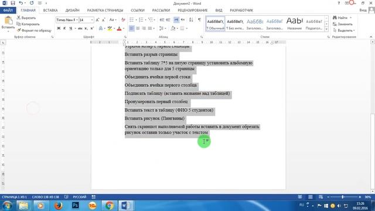
Task: Switch to Web Layout view icon
Action: pyautogui.click(x=321, y=197)
